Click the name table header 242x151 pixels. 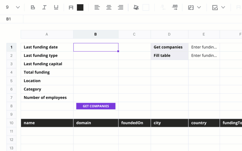click(47, 123)
